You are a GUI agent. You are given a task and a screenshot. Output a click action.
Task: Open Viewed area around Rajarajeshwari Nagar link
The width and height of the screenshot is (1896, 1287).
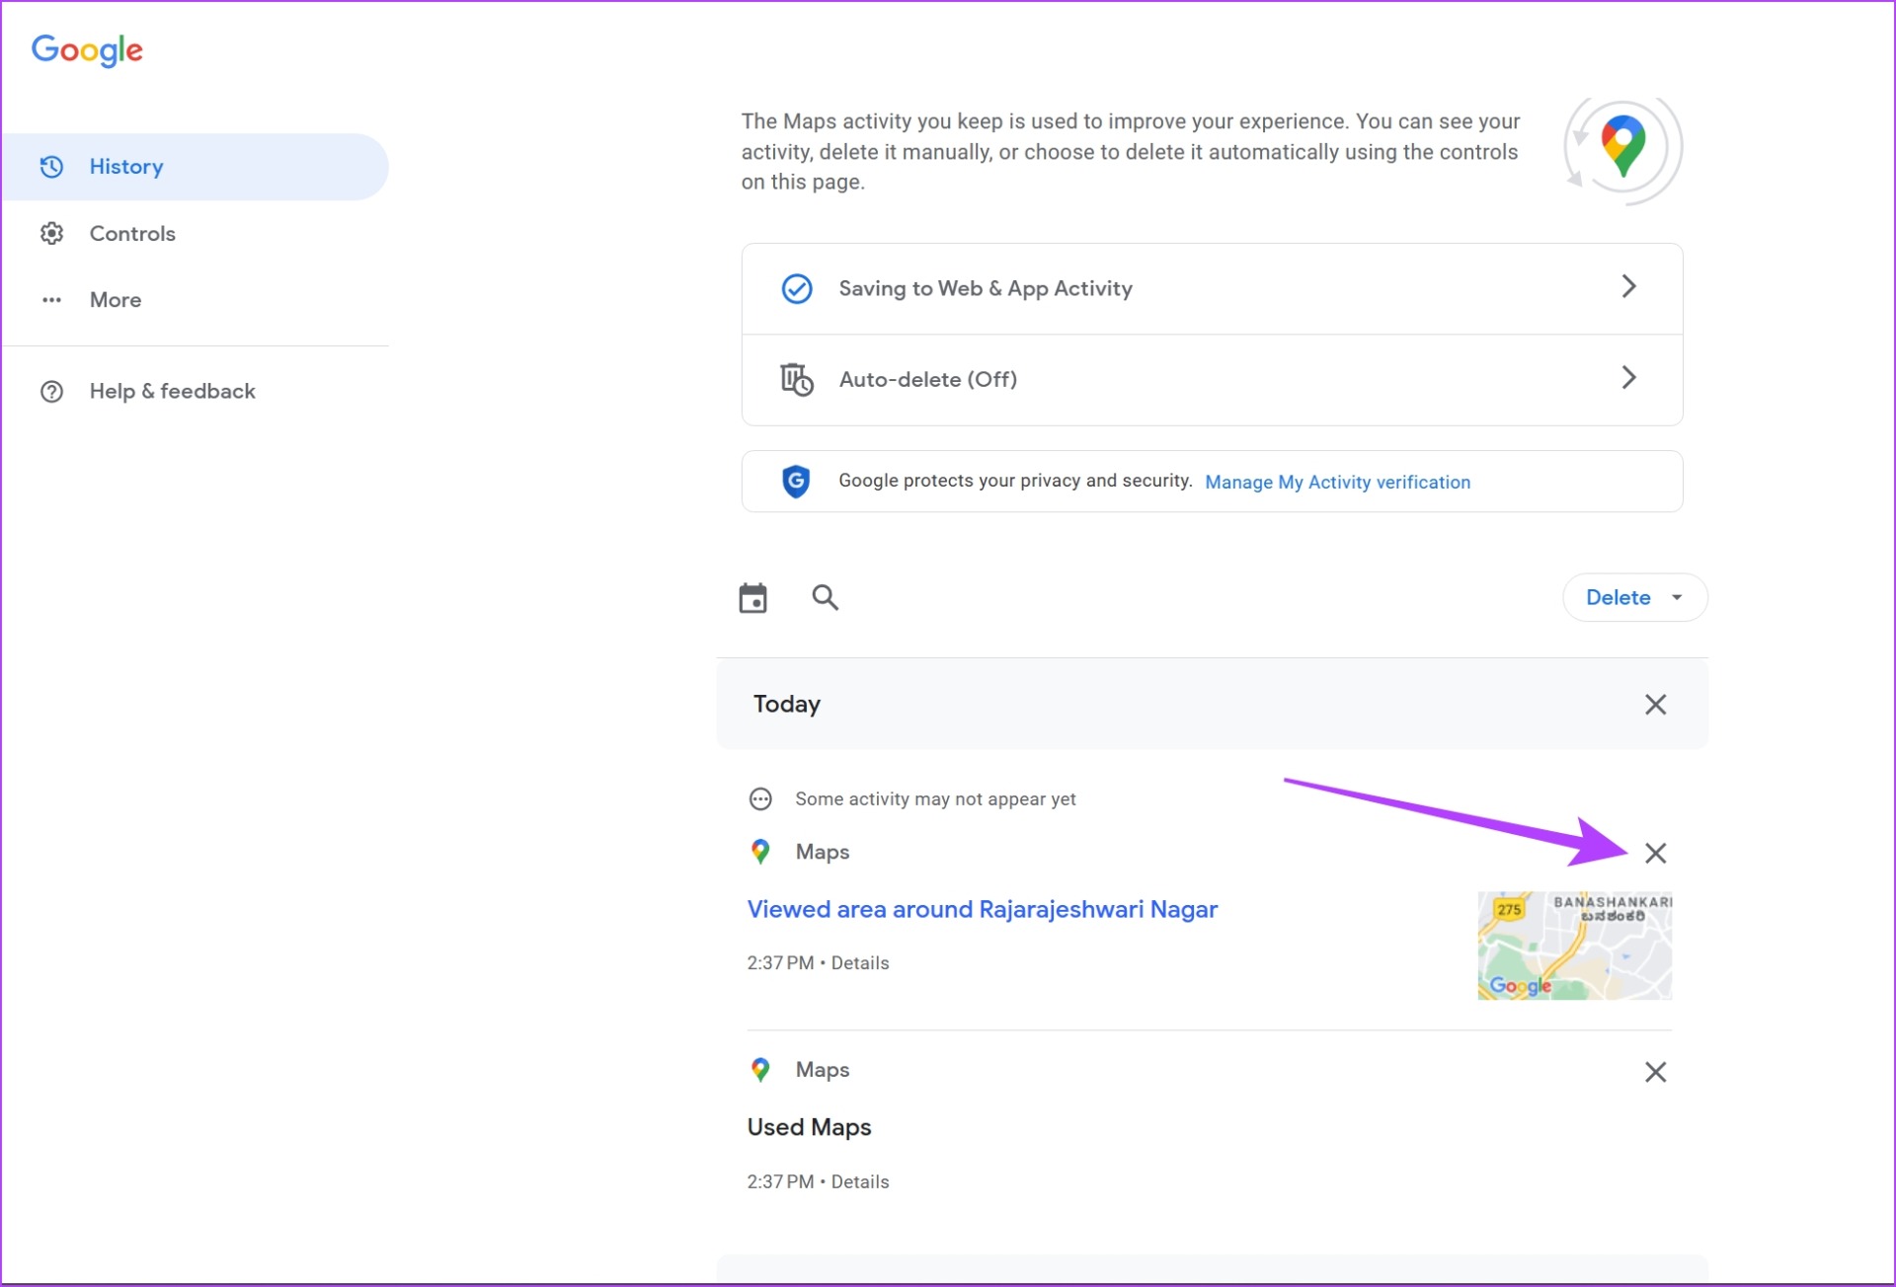click(982, 910)
